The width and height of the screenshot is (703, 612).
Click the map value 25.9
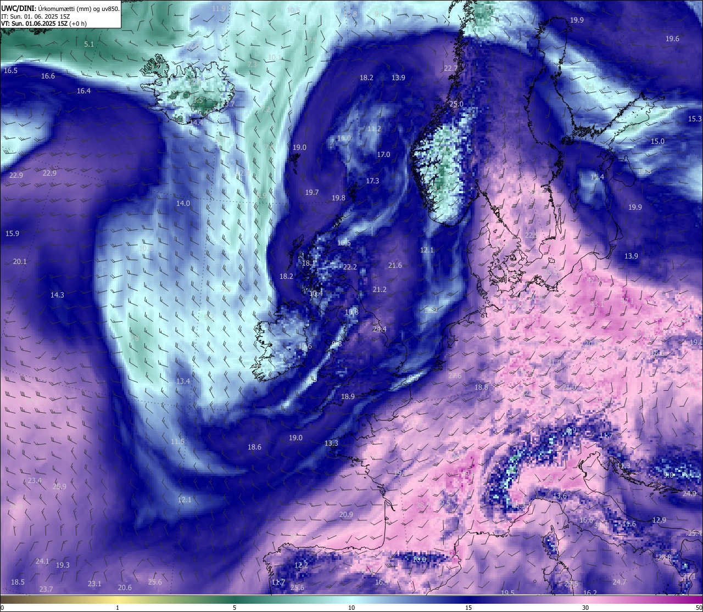pyautogui.click(x=59, y=486)
